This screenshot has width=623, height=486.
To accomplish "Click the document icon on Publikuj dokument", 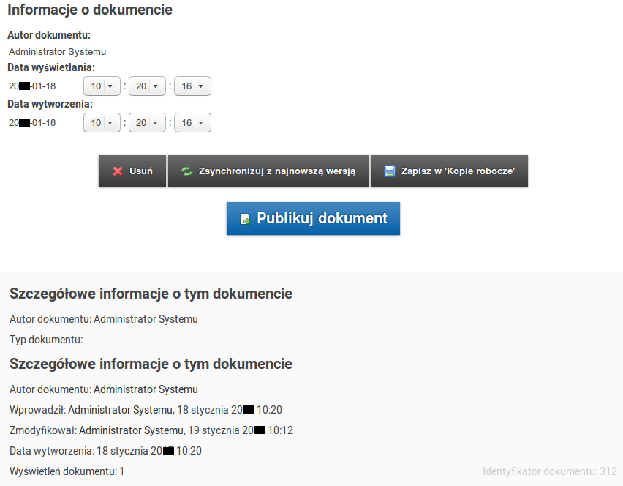I will pos(245,219).
